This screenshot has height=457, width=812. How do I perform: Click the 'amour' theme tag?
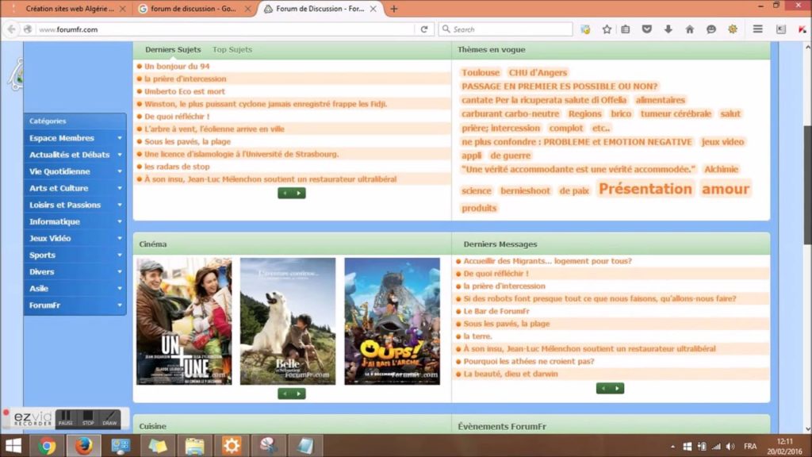click(726, 189)
